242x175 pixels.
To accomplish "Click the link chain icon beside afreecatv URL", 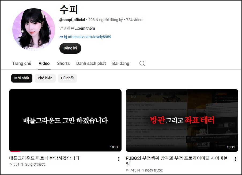I will coord(61,37).
